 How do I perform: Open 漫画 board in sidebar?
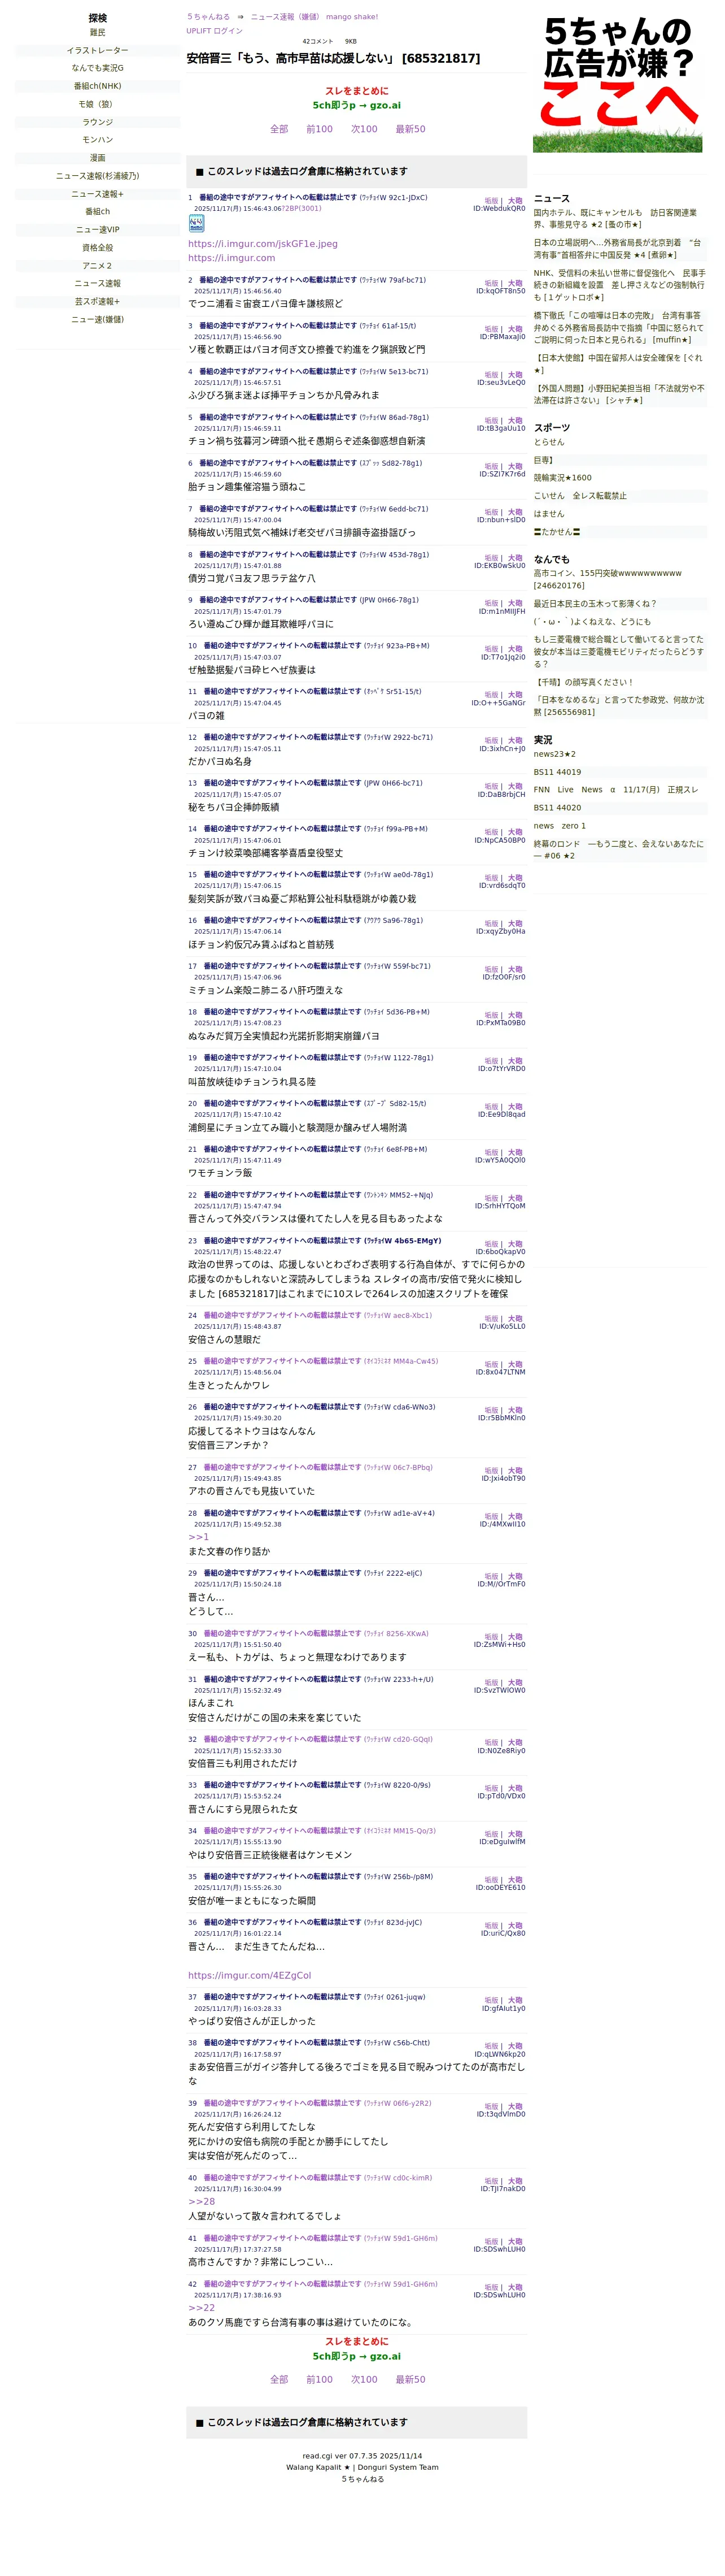click(98, 158)
